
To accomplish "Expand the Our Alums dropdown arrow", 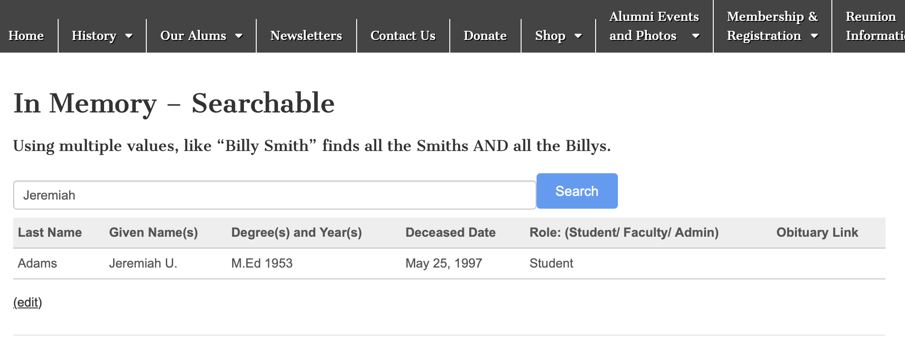I will coord(239,36).
